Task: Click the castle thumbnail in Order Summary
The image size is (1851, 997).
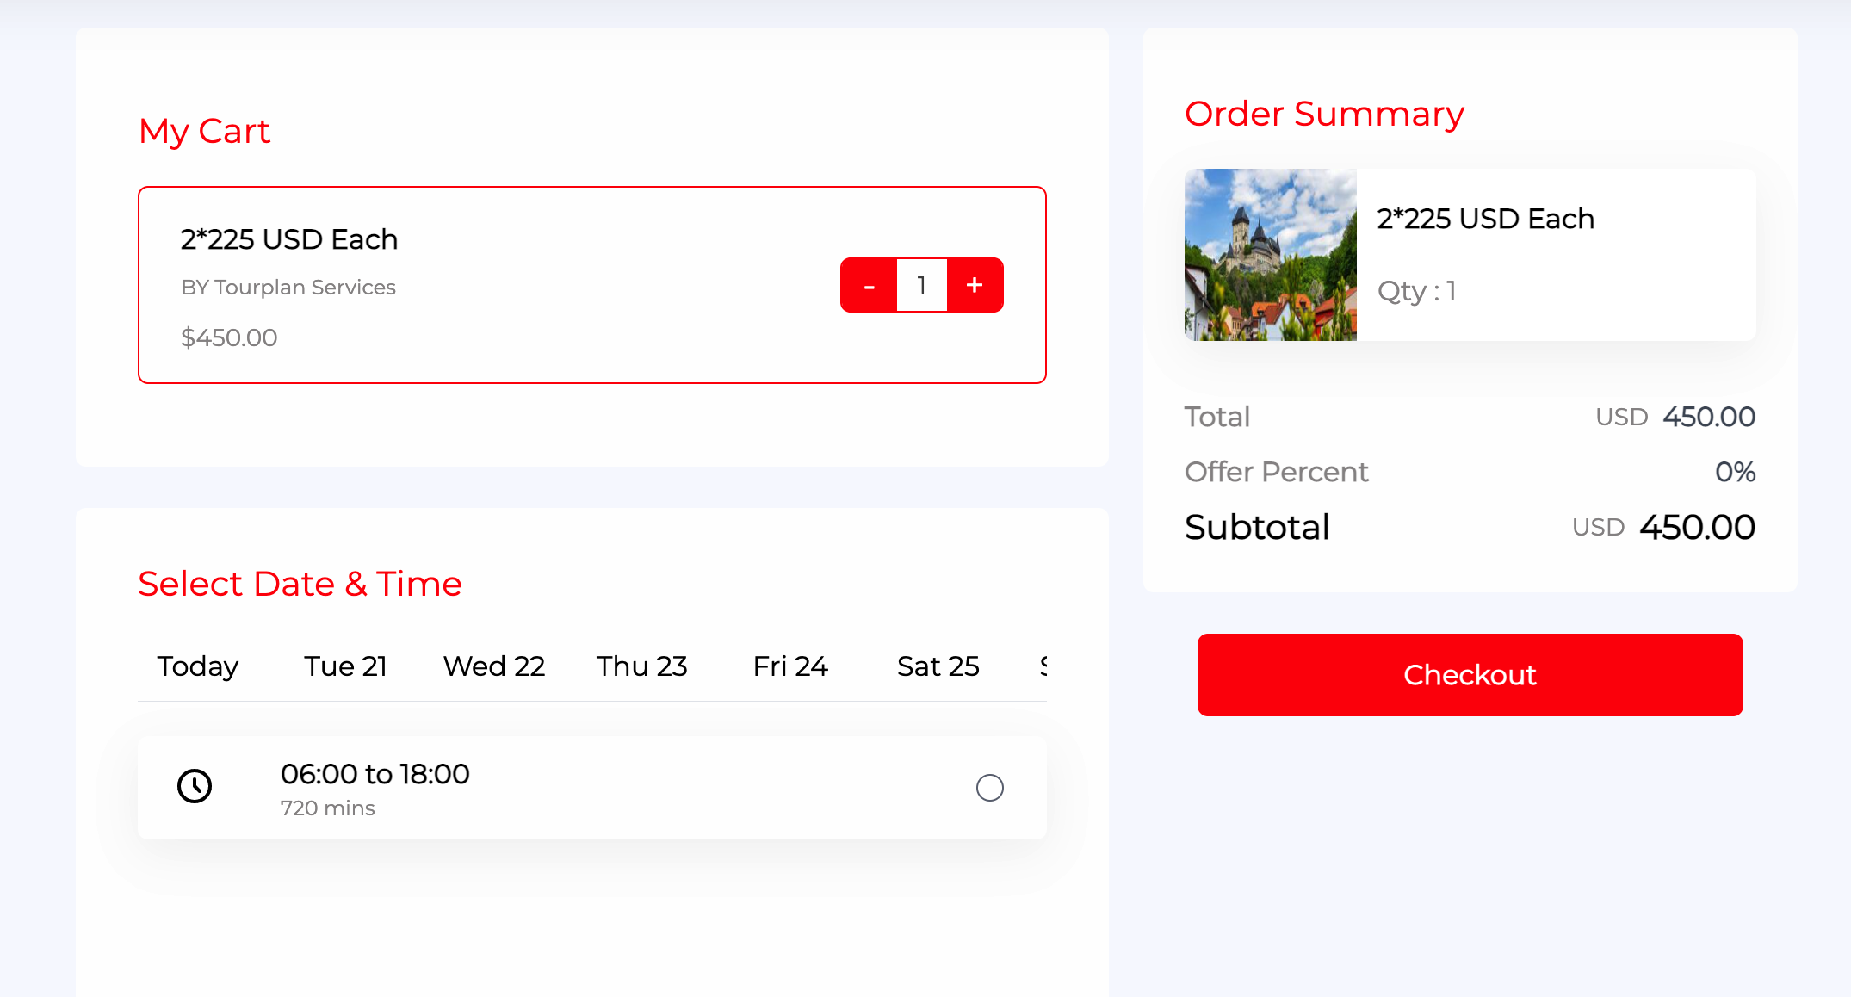Action: (x=1270, y=255)
